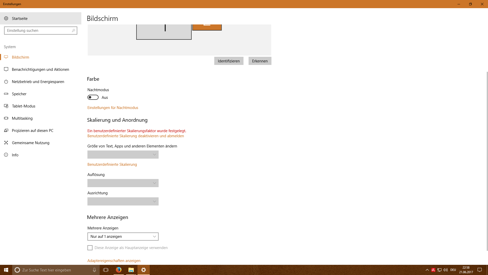Click the Gemeinsame Nutzung share icon
Image resolution: width=488 pixels, height=275 pixels.
[x=6, y=143]
